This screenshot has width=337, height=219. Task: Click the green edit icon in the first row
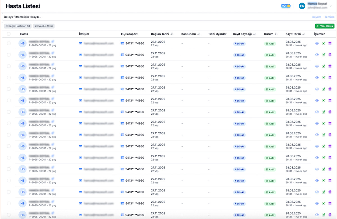pos(324,43)
